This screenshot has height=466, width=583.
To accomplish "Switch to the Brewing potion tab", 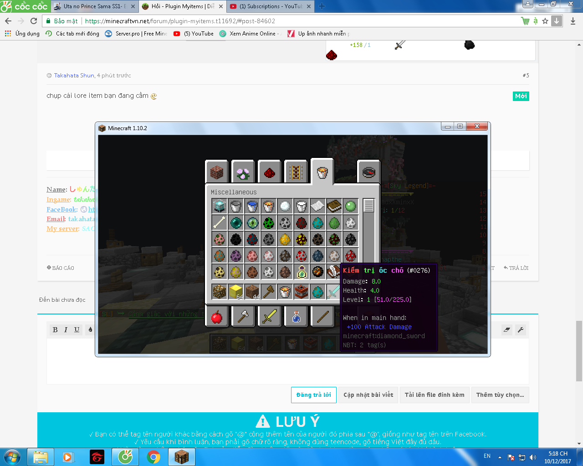I will coord(296,316).
